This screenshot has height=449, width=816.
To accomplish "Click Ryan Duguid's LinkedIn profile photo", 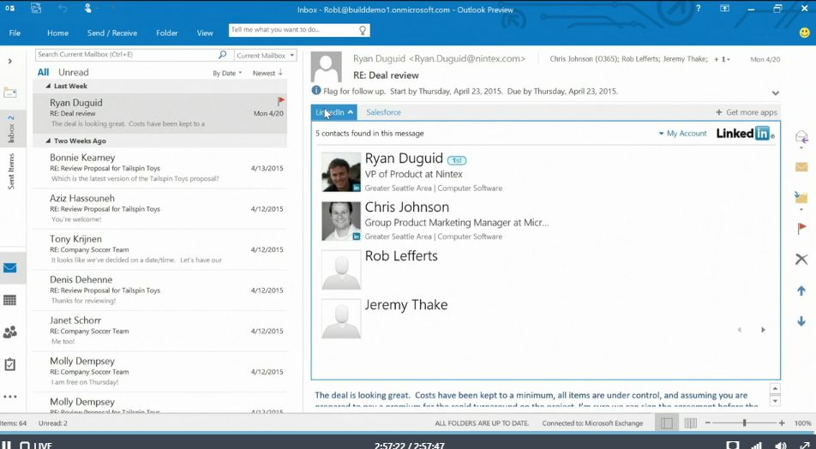I will pyautogui.click(x=341, y=172).
